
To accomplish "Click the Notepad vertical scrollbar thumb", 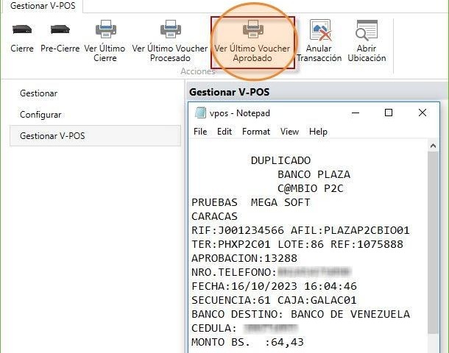I will click(x=433, y=243).
